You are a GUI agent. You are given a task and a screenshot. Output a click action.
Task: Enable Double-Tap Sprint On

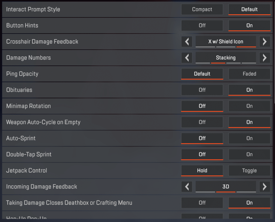click(249, 154)
